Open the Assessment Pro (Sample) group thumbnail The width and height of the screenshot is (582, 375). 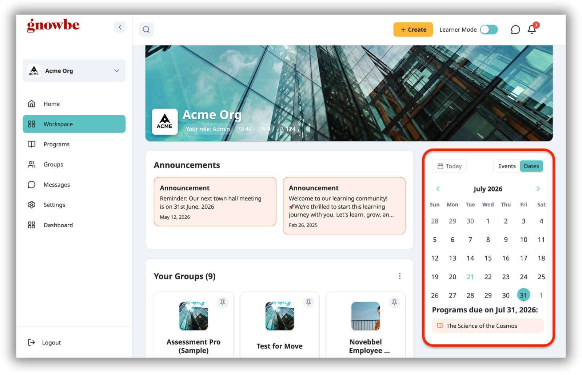pyautogui.click(x=194, y=316)
